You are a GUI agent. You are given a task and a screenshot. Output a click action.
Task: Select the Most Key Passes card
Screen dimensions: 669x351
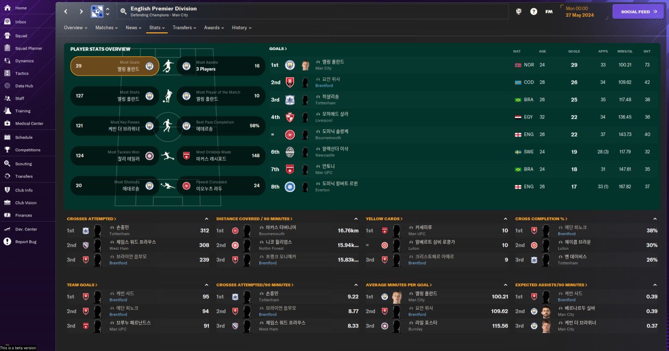click(x=114, y=126)
